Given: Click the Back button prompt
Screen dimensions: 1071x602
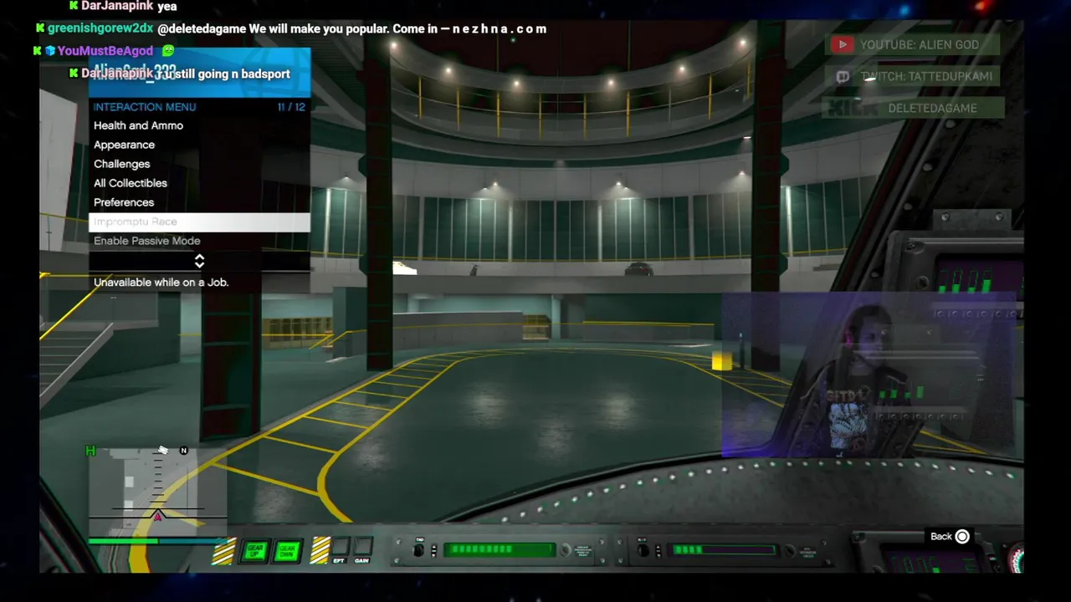Looking at the screenshot, I should pos(950,537).
